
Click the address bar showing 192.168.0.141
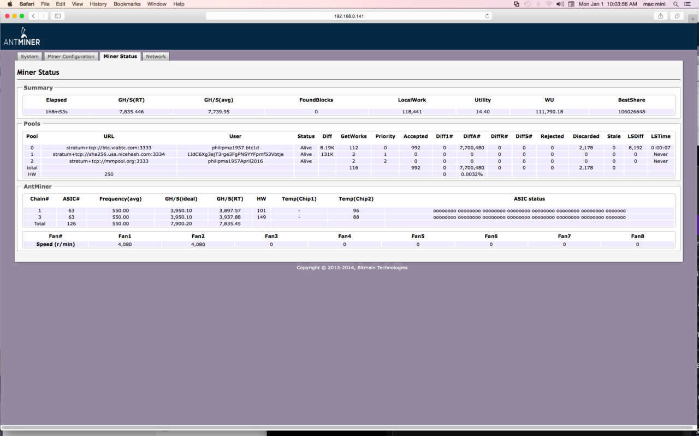(x=349, y=16)
